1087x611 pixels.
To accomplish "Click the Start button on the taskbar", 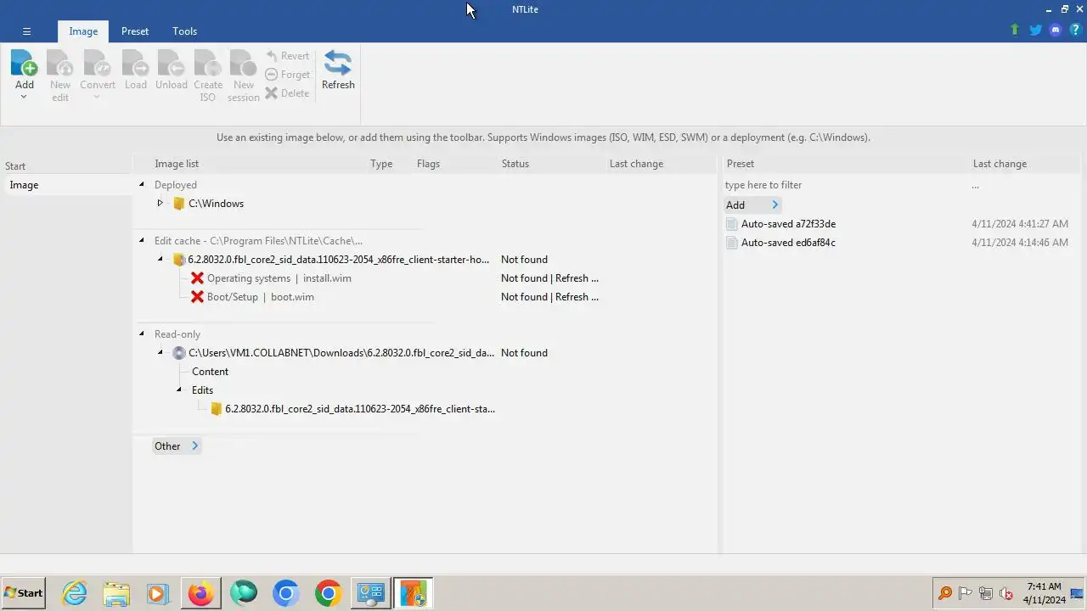I will click(x=23, y=593).
